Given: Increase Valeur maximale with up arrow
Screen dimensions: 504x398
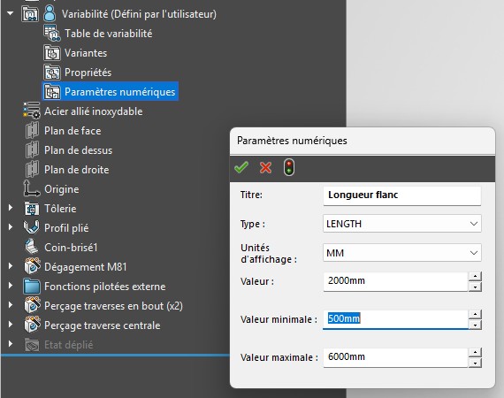Looking at the screenshot, I should 475,352.
